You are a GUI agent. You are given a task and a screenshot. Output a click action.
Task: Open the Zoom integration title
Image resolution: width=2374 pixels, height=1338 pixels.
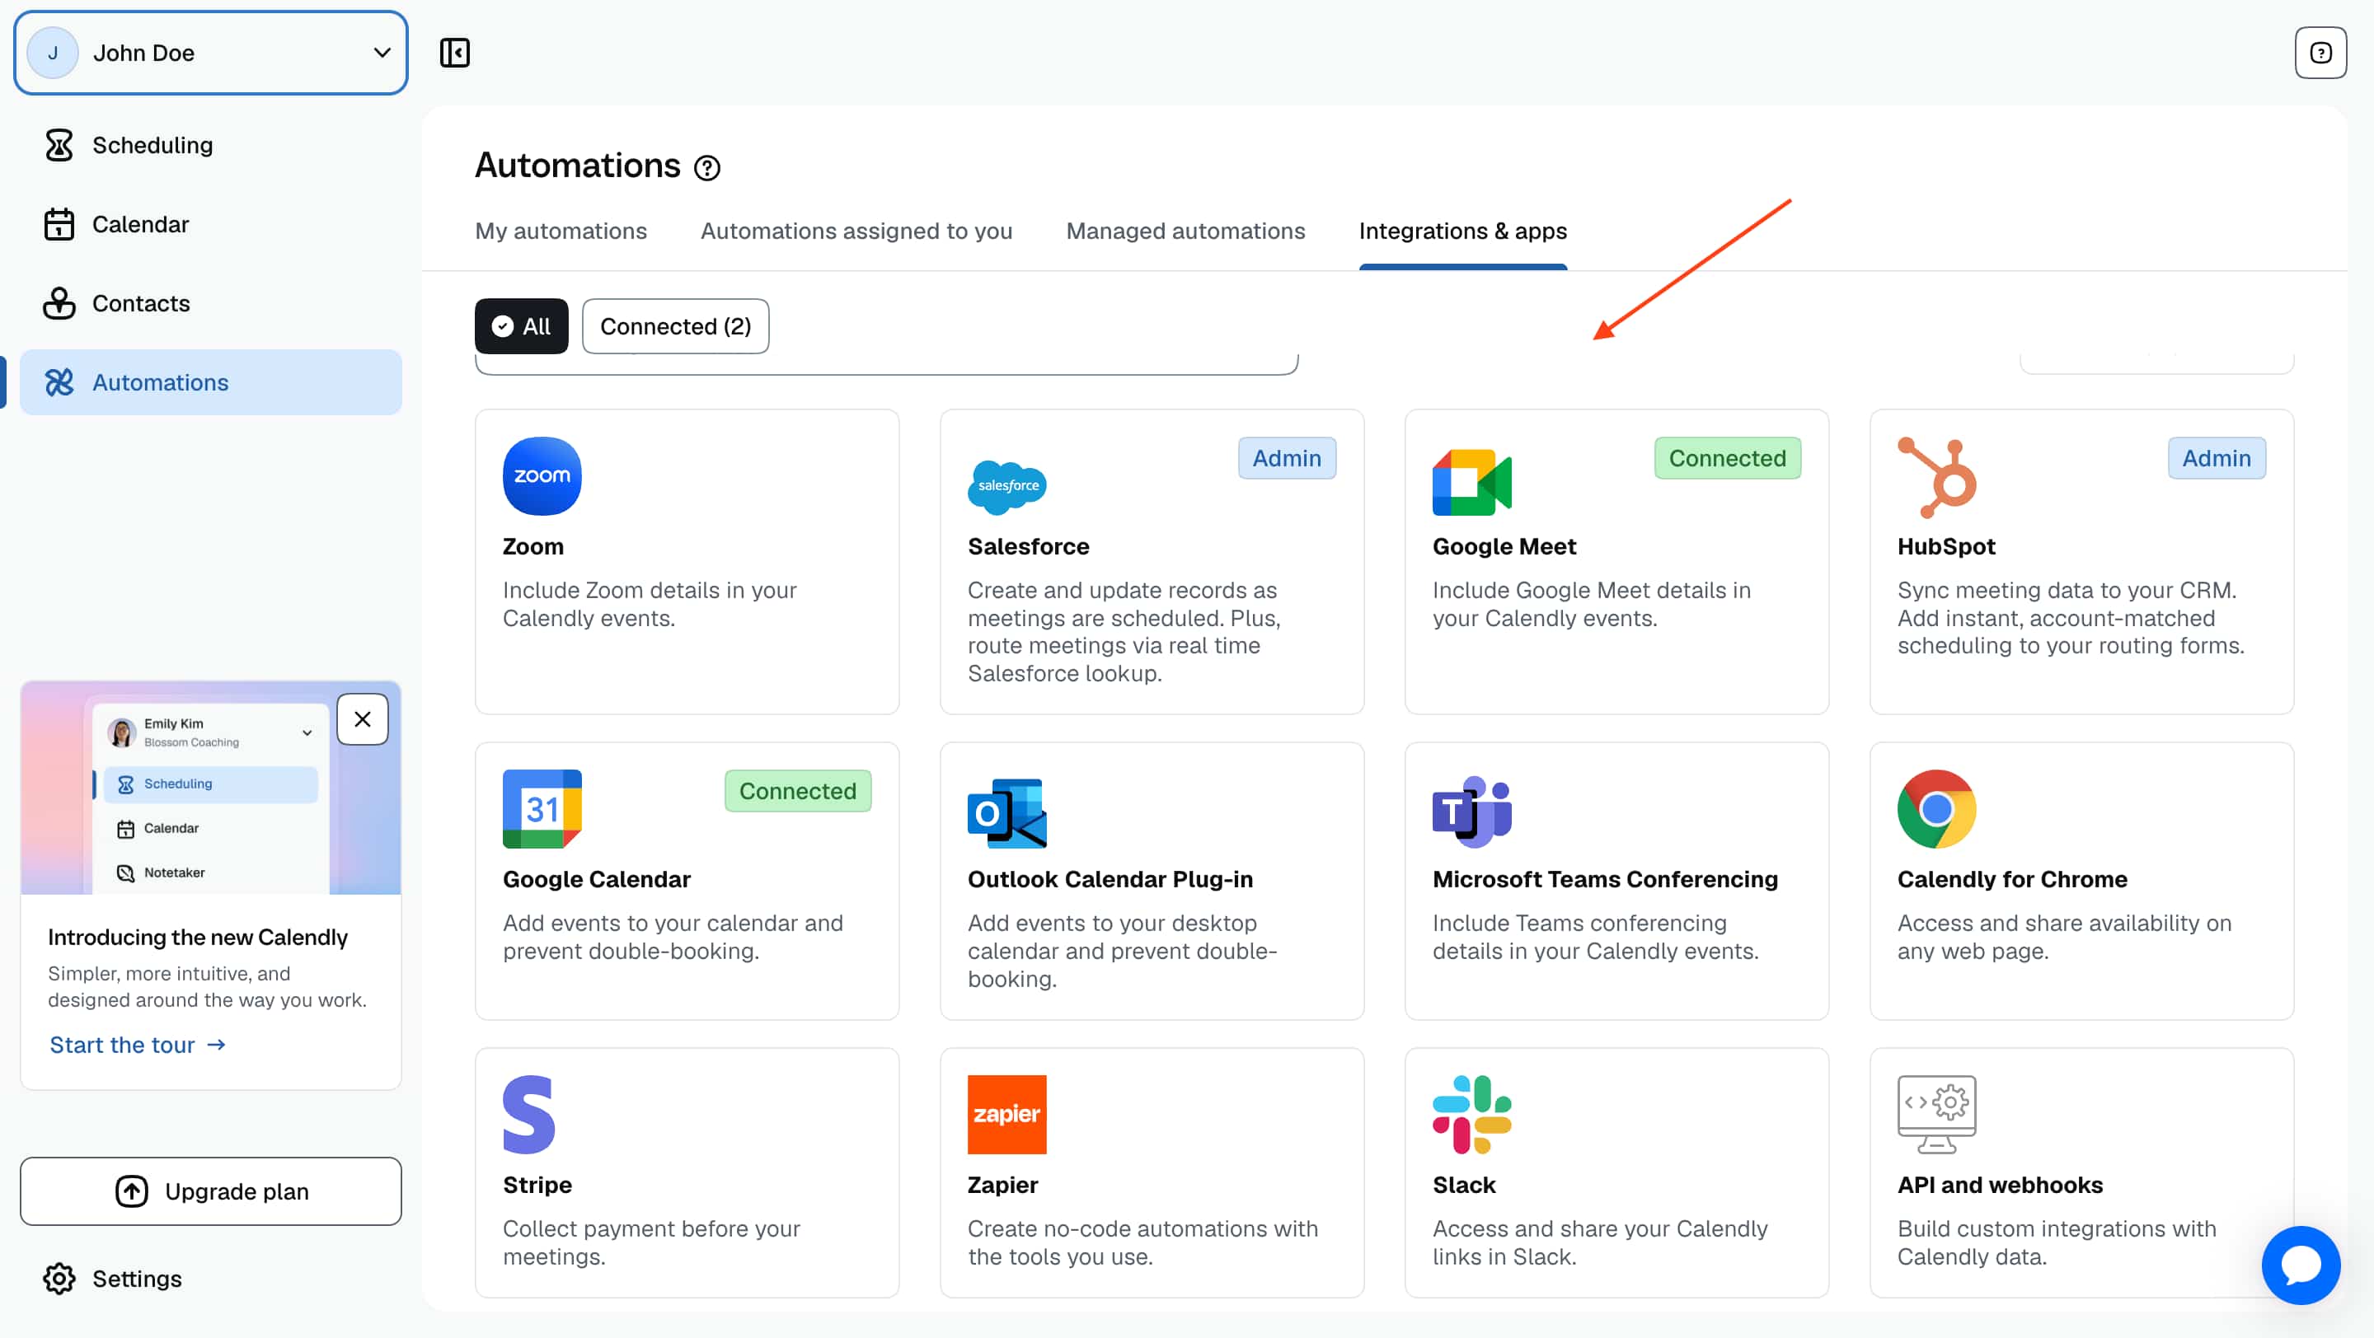(533, 546)
